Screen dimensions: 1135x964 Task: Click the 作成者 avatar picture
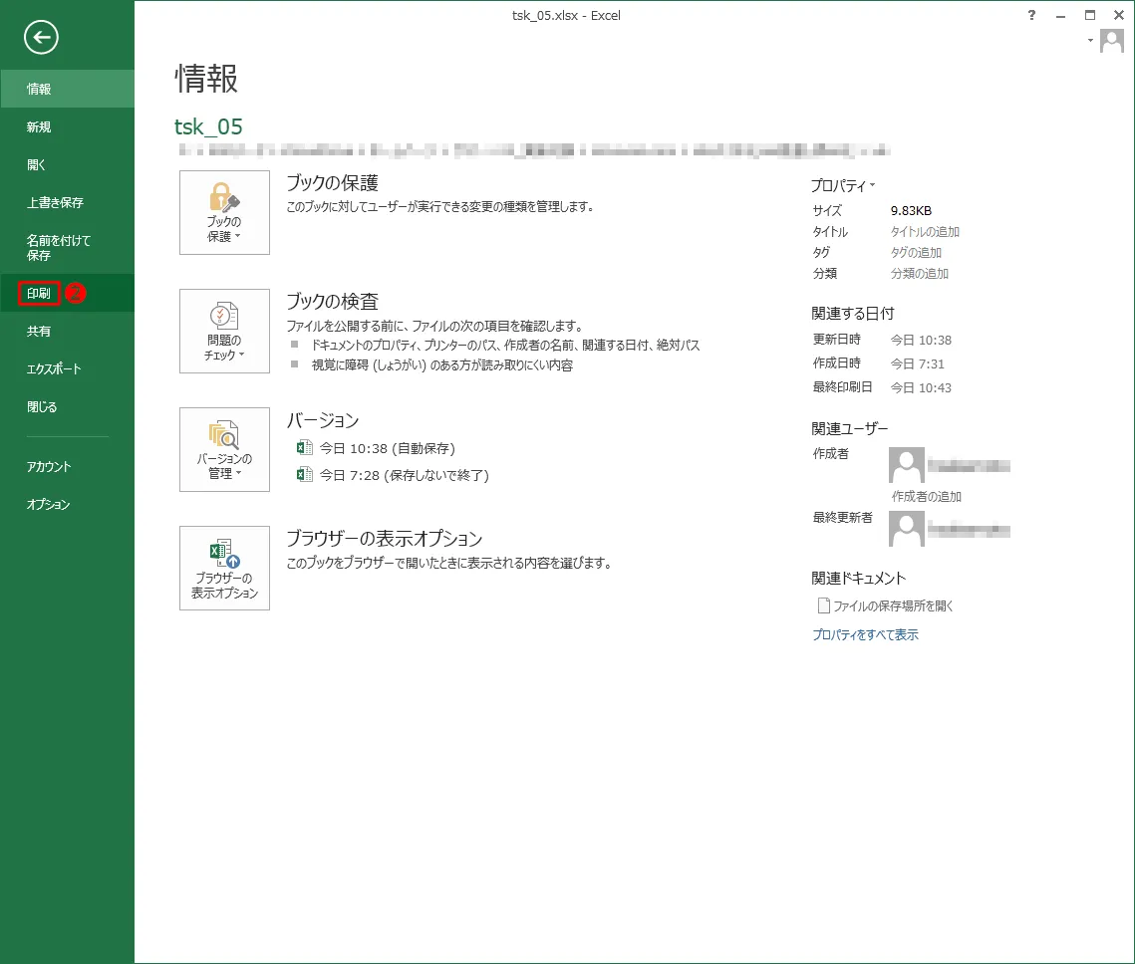point(906,465)
